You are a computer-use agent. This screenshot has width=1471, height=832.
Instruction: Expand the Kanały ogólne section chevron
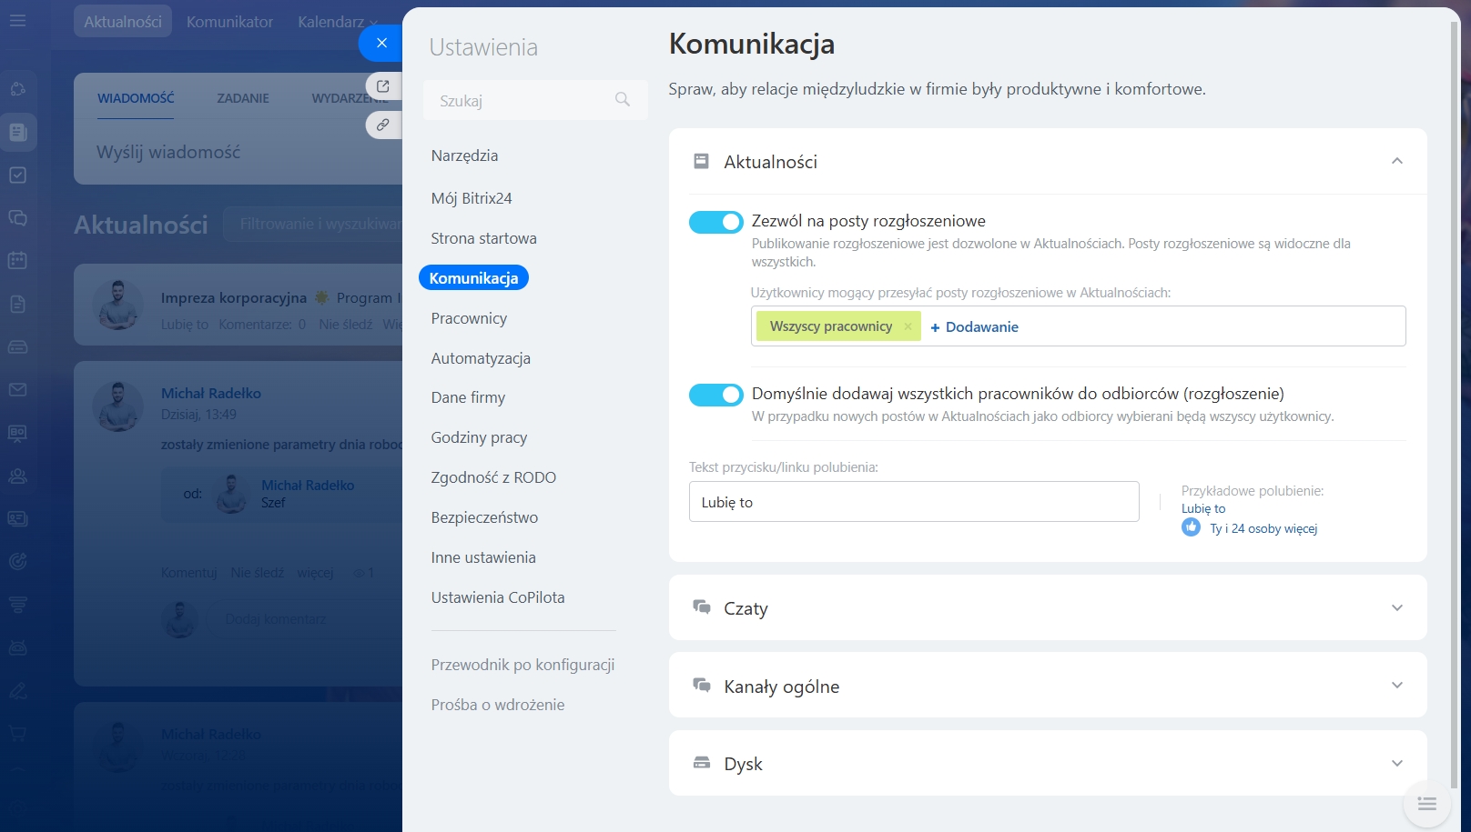click(x=1397, y=685)
